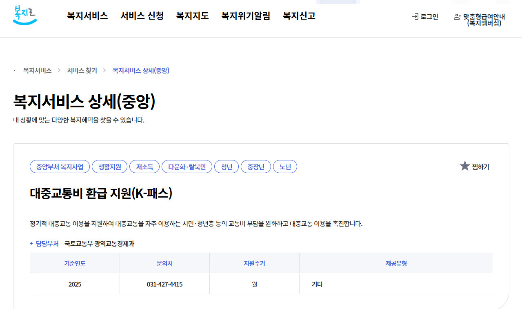The height and width of the screenshot is (309, 522).
Task: Click the 문의처 column header
Action: tap(164, 263)
